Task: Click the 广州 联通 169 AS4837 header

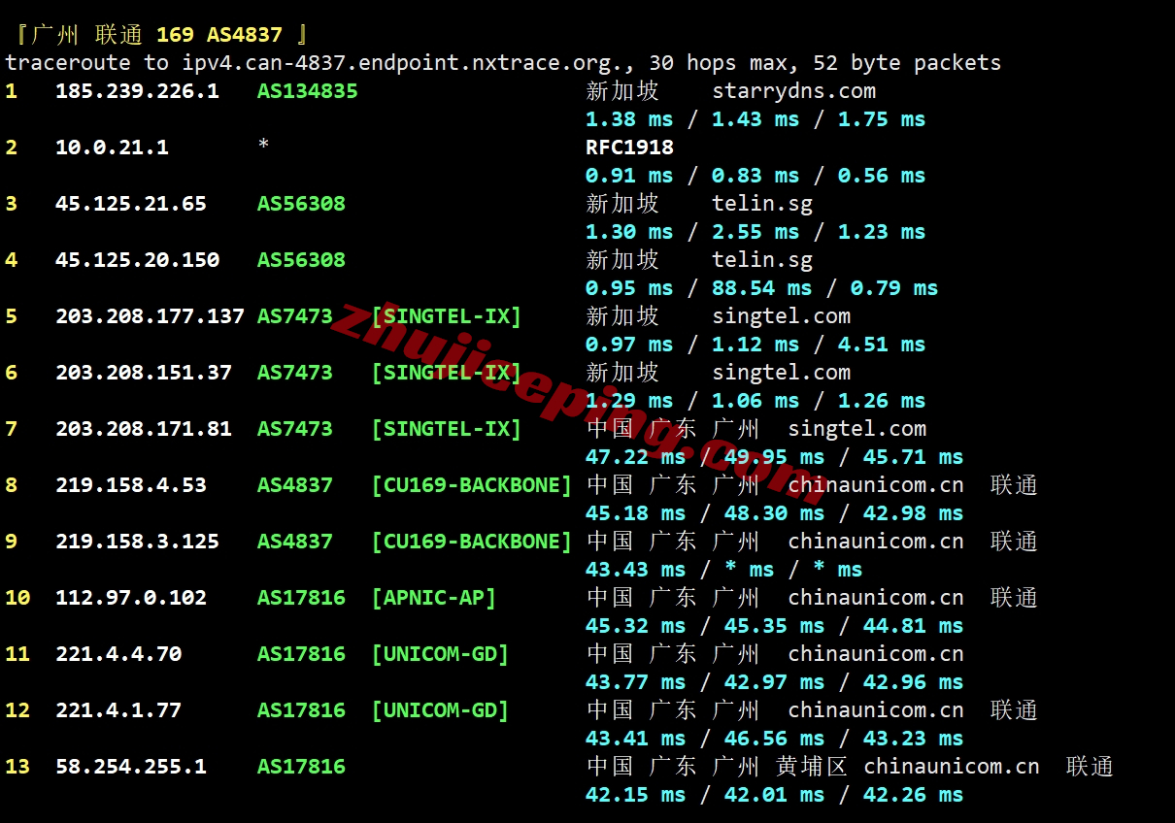Action: (161, 35)
